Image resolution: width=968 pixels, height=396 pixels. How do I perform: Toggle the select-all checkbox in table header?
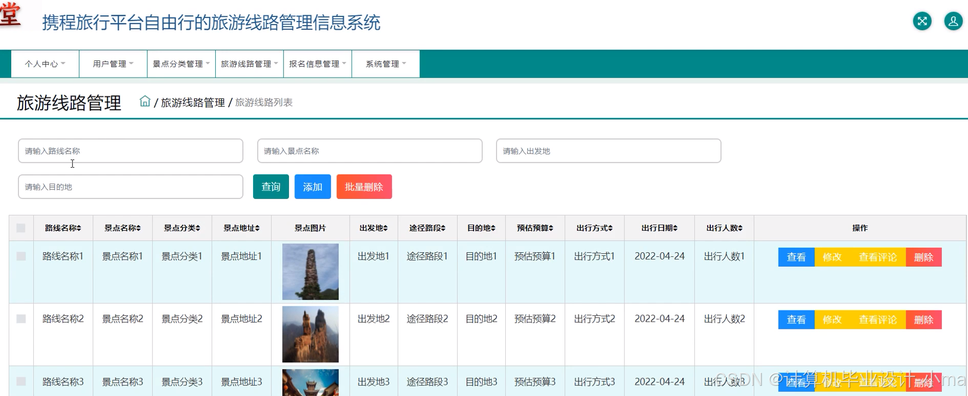[21, 228]
